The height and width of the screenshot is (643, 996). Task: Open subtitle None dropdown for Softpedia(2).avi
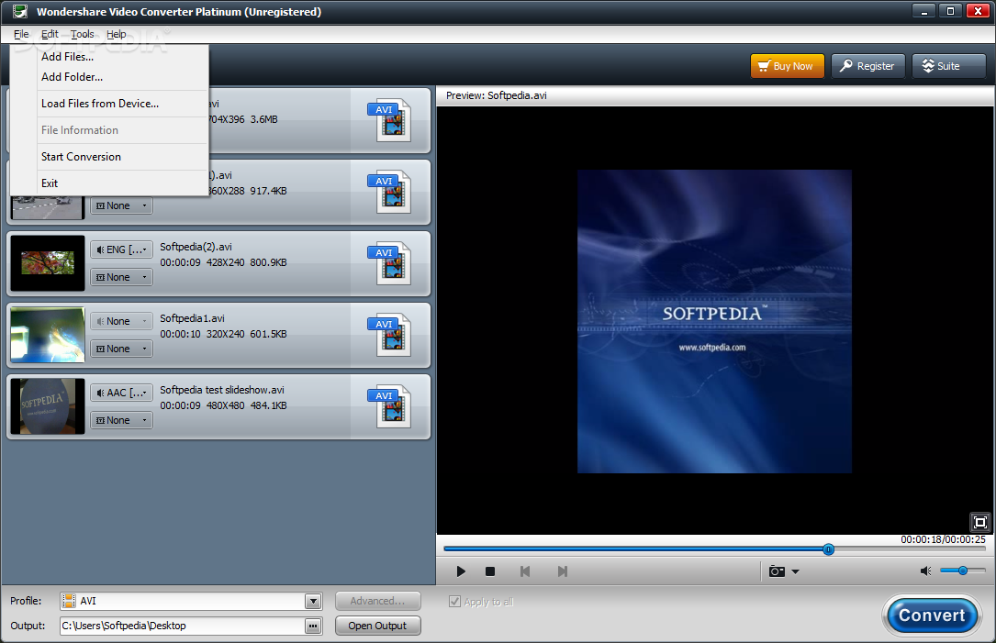[x=121, y=277]
